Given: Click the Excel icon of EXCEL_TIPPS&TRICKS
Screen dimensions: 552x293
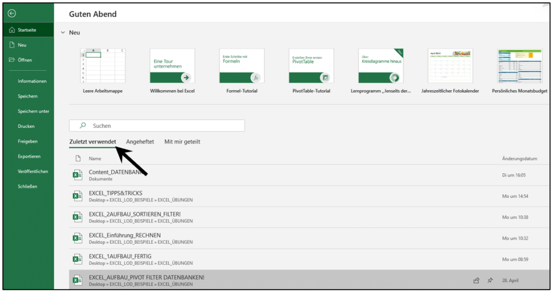Looking at the screenshot, I should click(x=78, y=196).
